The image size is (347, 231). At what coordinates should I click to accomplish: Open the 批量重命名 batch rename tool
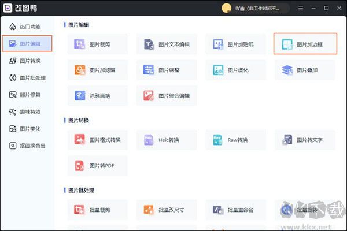pos(236,210)
